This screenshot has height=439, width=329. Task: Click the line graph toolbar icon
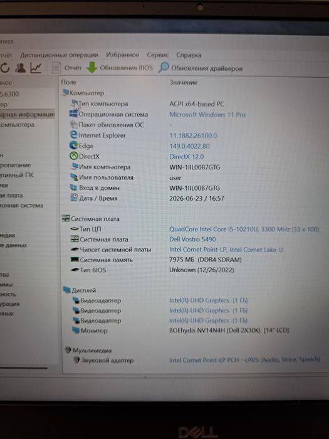tap(36, 68)
